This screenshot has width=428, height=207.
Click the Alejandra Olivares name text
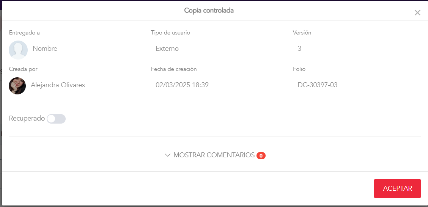(x=58, y=85)
